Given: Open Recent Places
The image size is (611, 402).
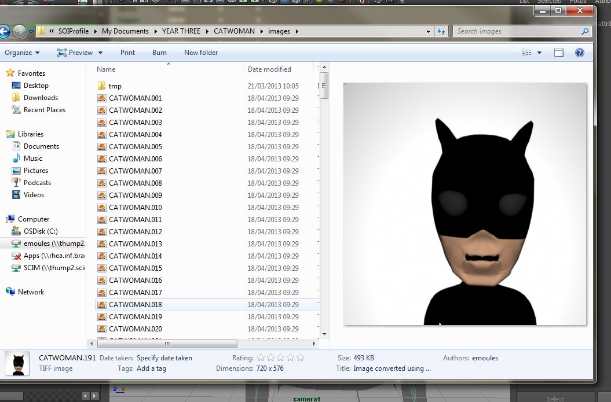Looking at the screenshot, I should coord(45,110).
